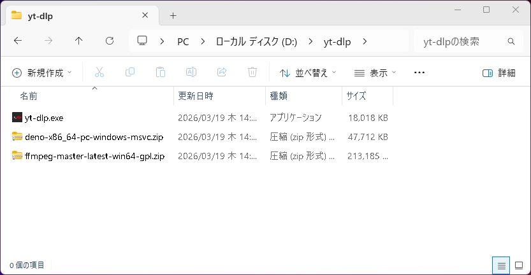Screen dimensions: 531x275
Task: Expand chevron after PC in address bar
Action: (x=203, y=41)
